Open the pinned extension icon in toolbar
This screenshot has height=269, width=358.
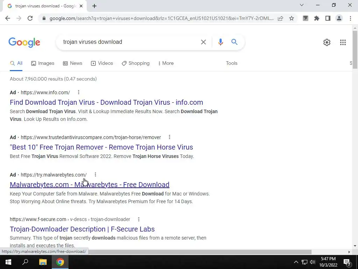click(x=306, y=18)
